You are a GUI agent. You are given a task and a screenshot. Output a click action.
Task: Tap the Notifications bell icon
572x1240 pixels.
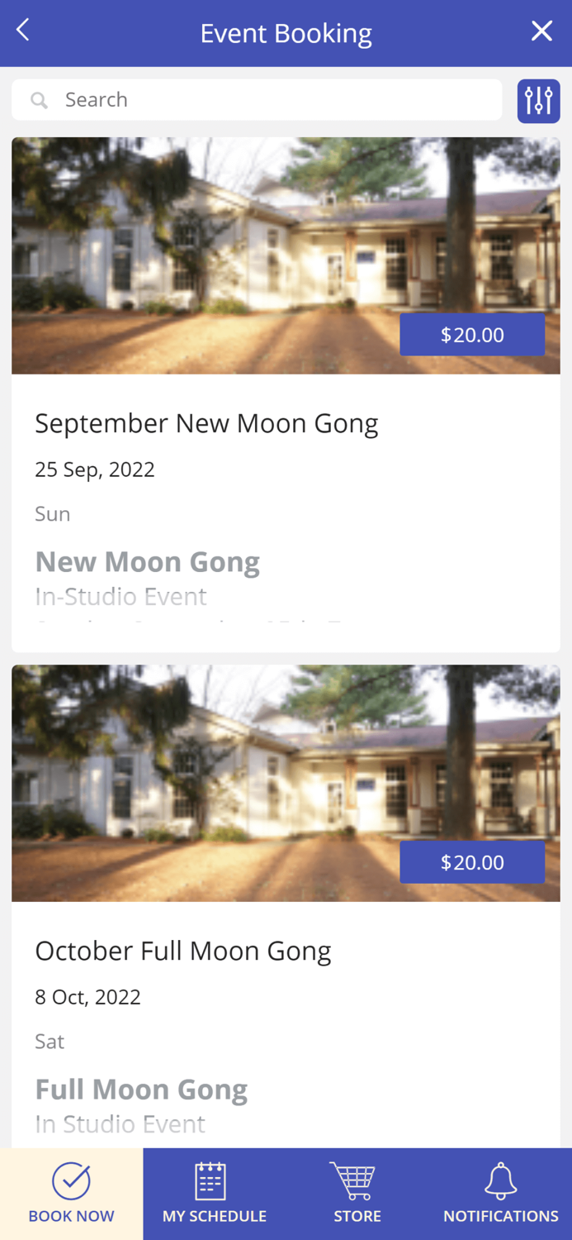coord(500,1180)
